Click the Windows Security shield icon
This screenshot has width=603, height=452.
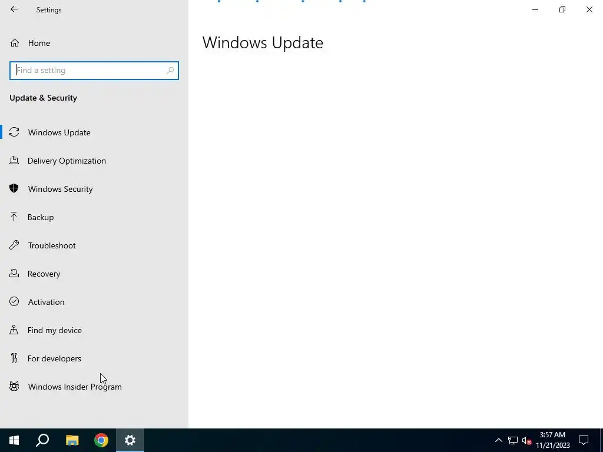click(x=14, y=188)
